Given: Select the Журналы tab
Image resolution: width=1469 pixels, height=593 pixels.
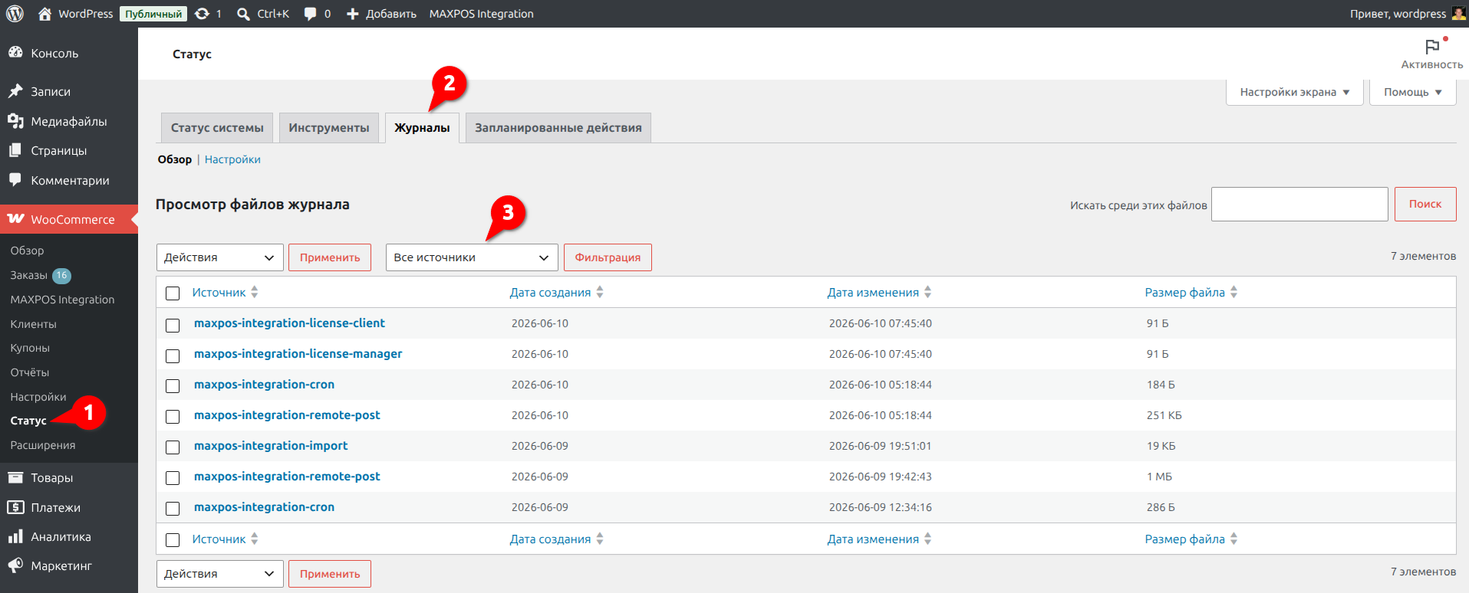Looking at the screenshot, I should click(x=422, y=128).
